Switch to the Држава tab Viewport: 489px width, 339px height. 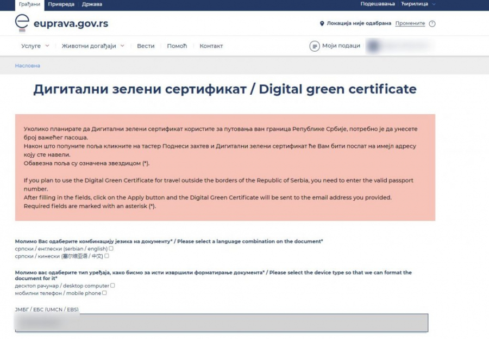point(92,4)
